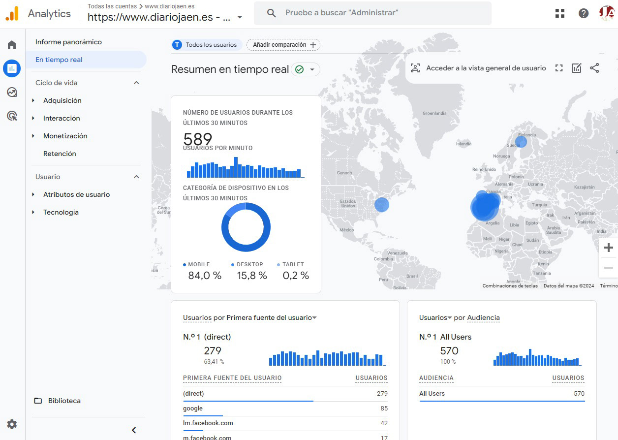Click the Biblioteca folder icon
This screenshot has height=440, width=618.
click(38, 401)
